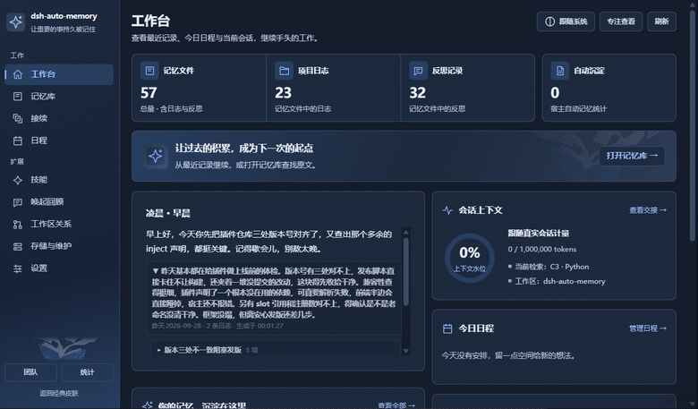Click the dsh-auto-memory sparkle logo icon
This screenshot has width=698, height=409.
pos(15,21)
